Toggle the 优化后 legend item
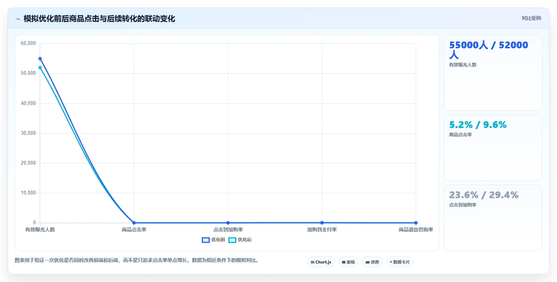The image size is (557, 282). click(x=240, y=240)
